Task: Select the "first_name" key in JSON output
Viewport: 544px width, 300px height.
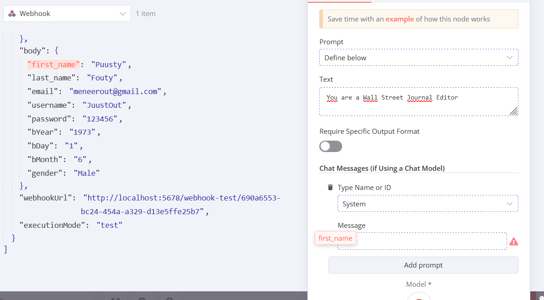Action: tap(54, 64)
